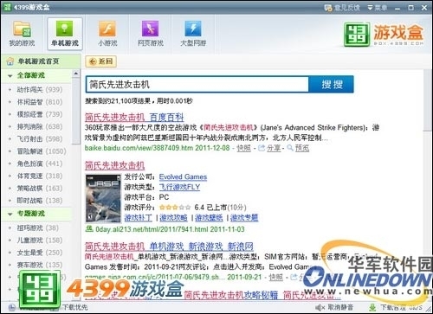Select 儿童游戏 (158) topic
The height and width of the screenshot is (314, 433).
click(40, 240)
